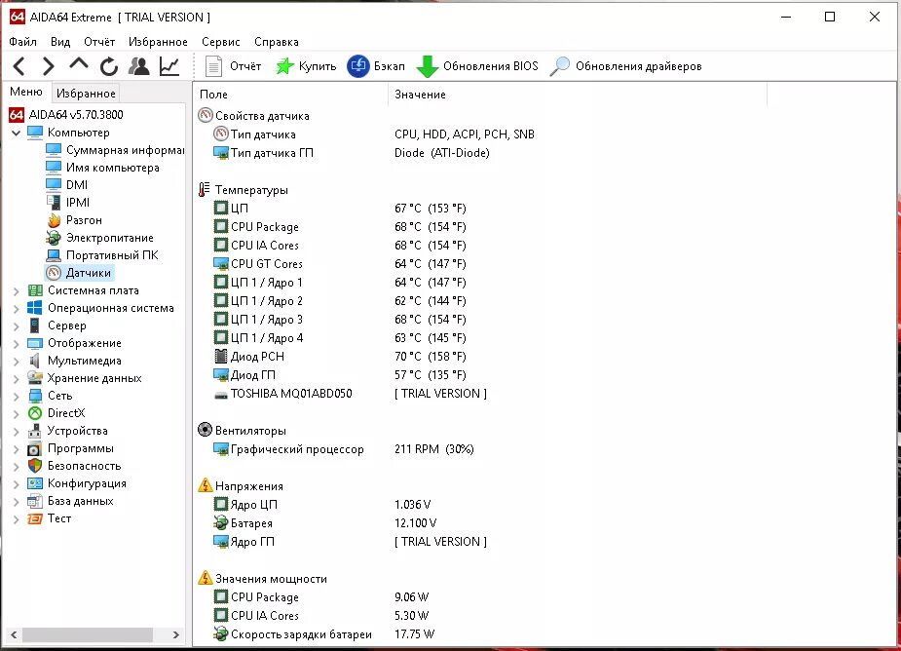Click the sidebar scrollbar right arrow
This screenshot has width=901, height=651.
pyautogui.click(x=176, y=634)
